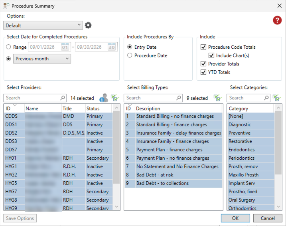
Task: Click select-all icon for billing types
Action: point(218,98)
